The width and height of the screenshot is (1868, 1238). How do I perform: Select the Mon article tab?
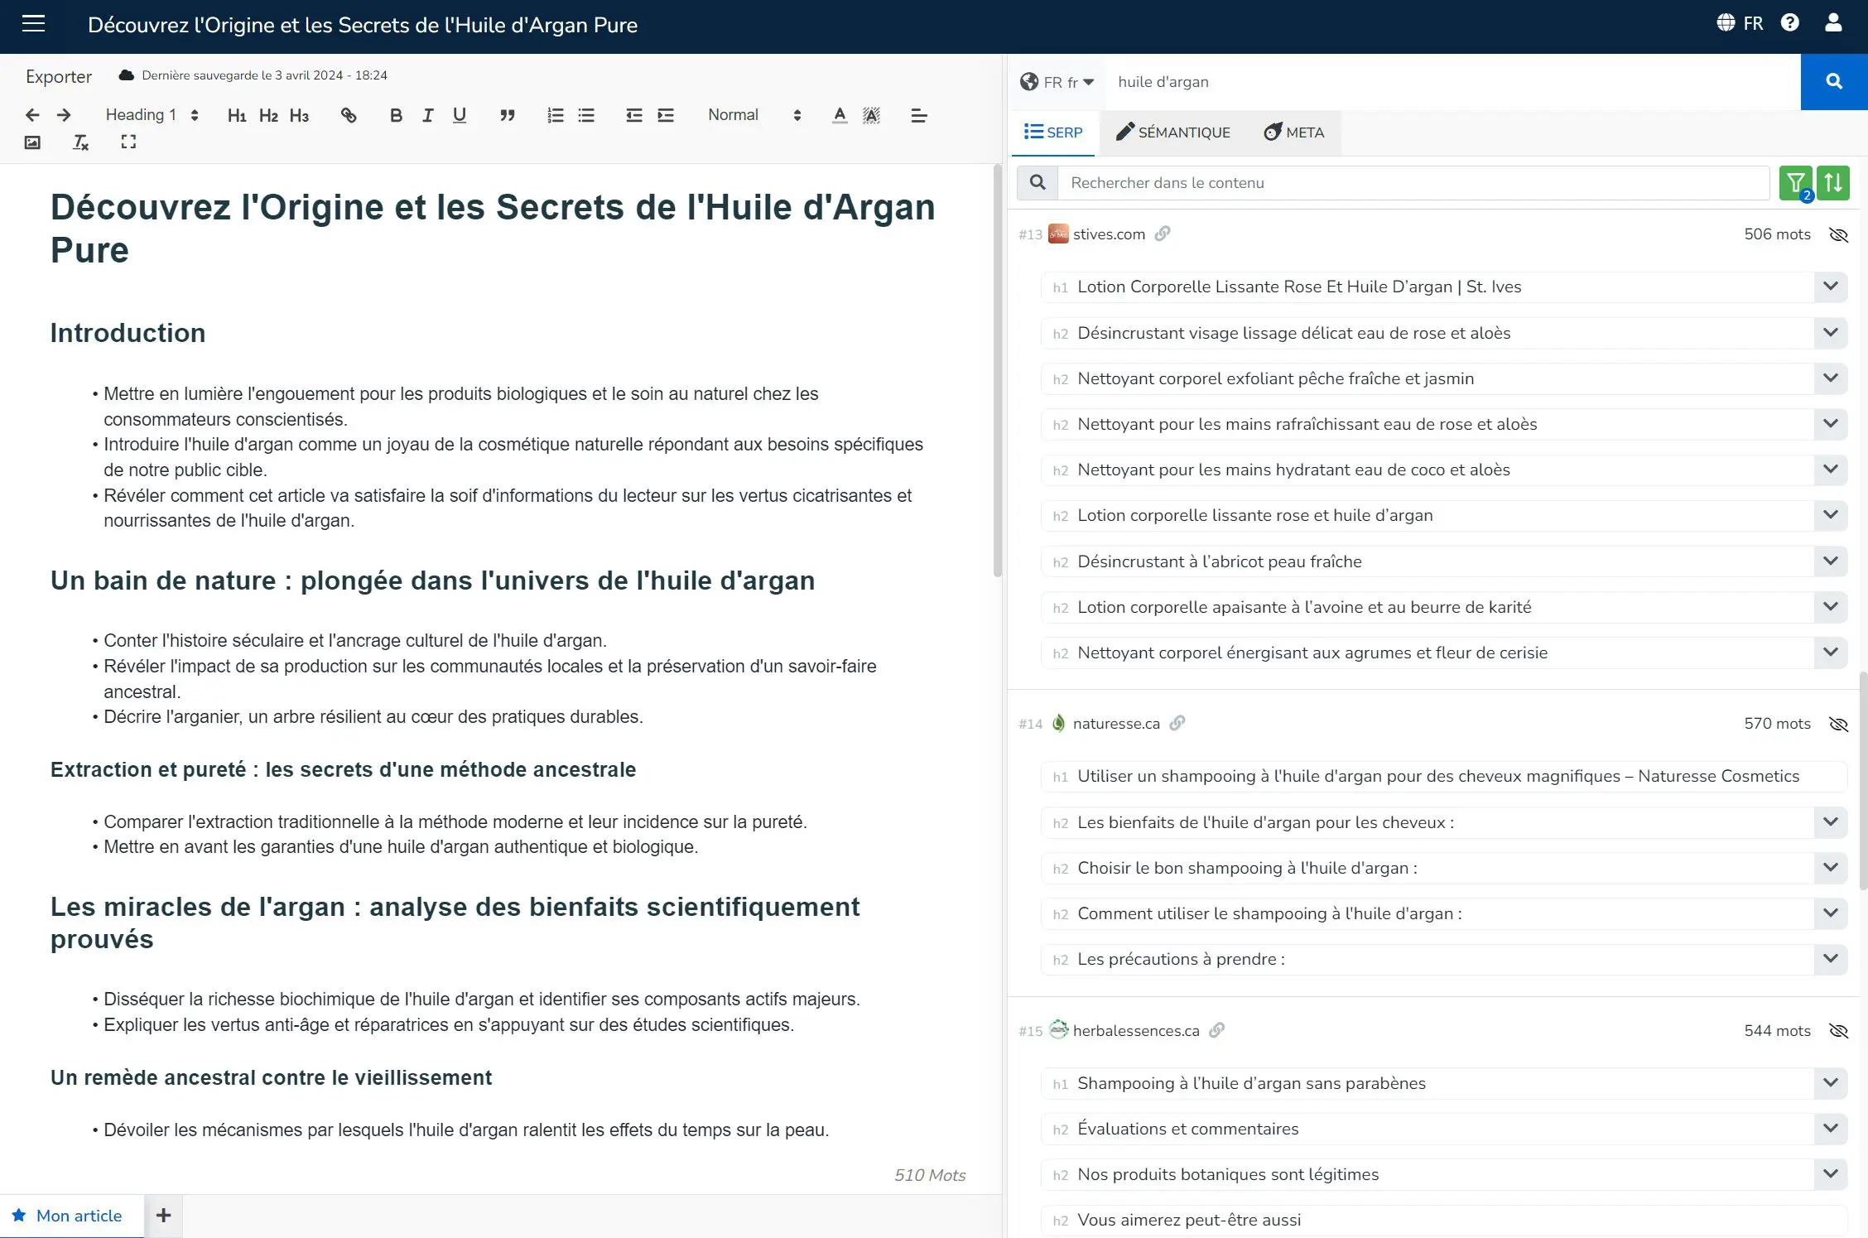[x=72, y=1216]
